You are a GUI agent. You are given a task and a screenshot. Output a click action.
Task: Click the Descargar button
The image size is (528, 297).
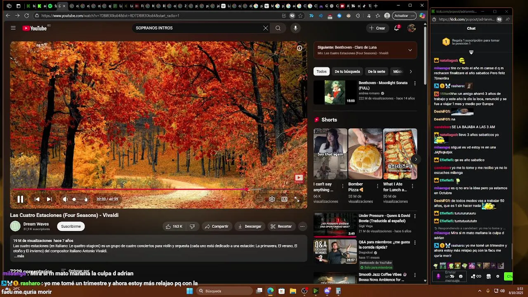pyautogui.click(x=250, y=226)
